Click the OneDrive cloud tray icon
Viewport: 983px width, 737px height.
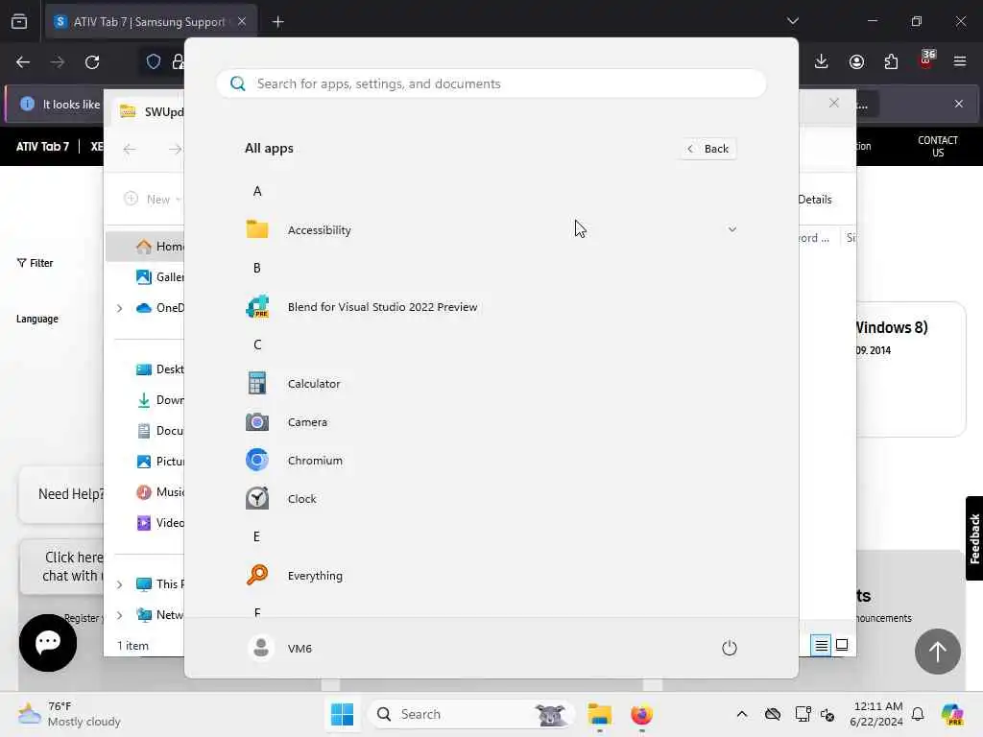click(x=773, y=714)
